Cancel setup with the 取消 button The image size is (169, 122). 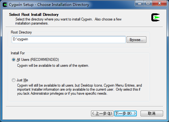click(x=152, y=113)
